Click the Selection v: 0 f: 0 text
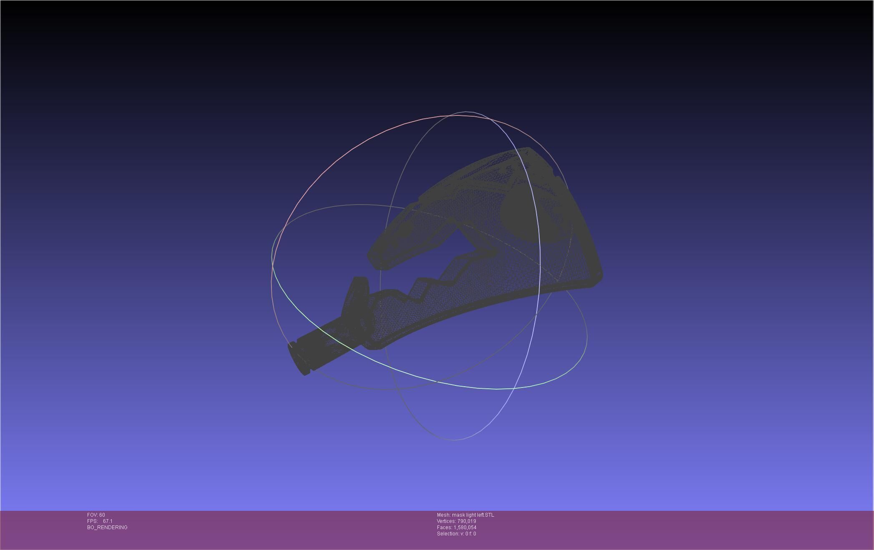Image resolution: width=874 pixels, height=550 pixels. (456, 533)
